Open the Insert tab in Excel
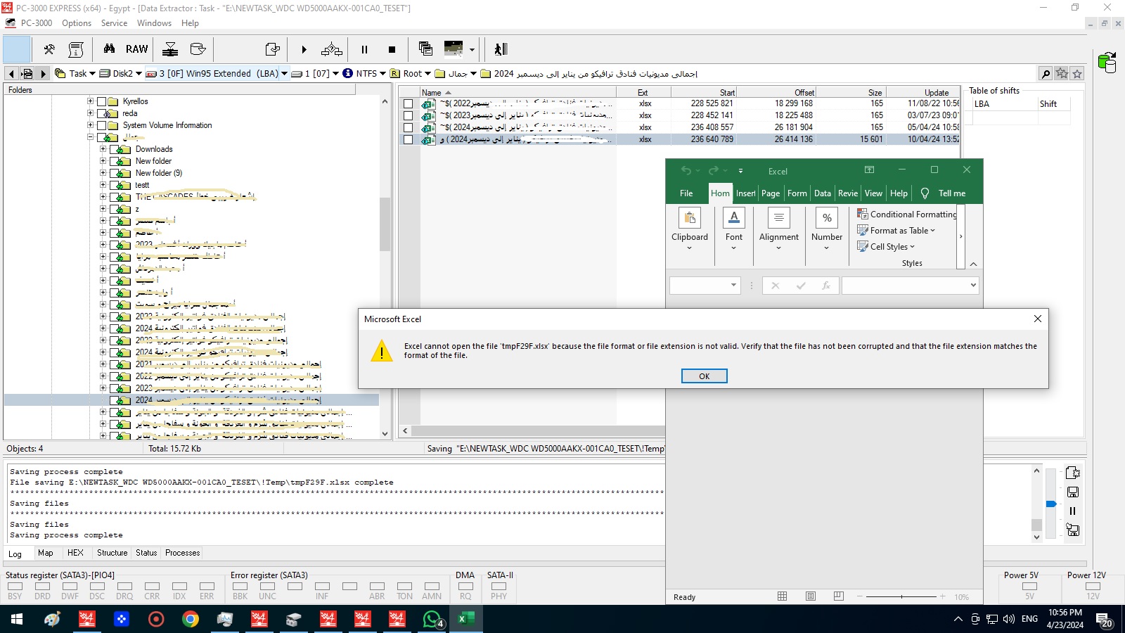This screenshot has width=1125, height=633. pos(745,193)
